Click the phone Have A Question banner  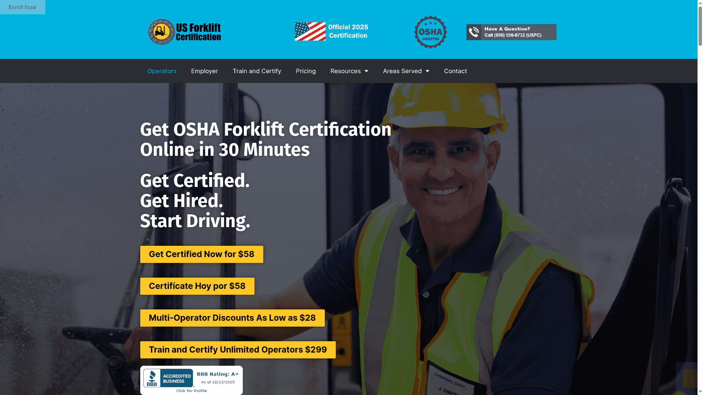tap(511, 32)
